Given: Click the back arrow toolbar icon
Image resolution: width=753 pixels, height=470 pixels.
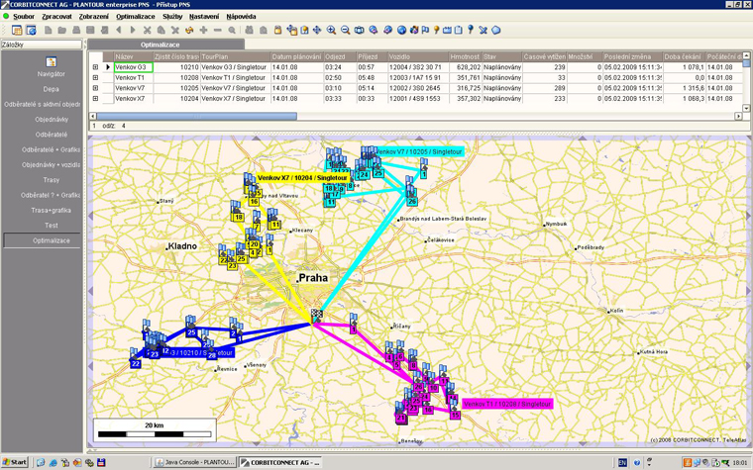Looking at the screenshot, I should coord(119,31).
